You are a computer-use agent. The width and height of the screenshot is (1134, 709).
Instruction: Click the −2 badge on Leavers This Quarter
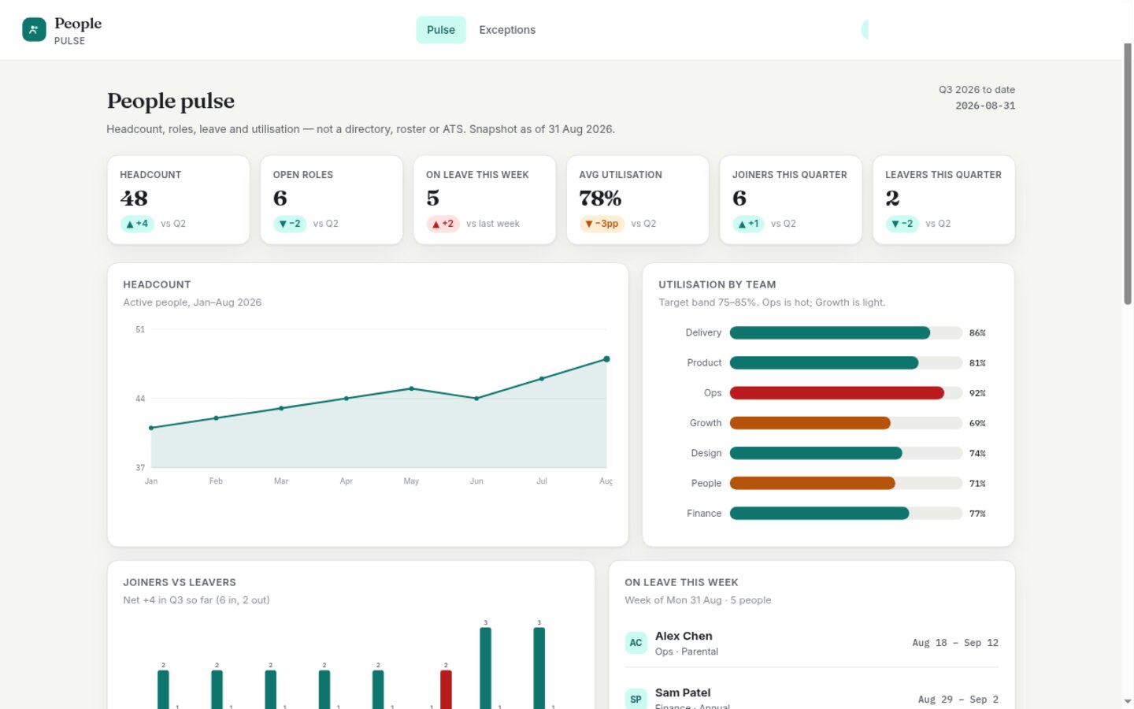tap(902, 224)
